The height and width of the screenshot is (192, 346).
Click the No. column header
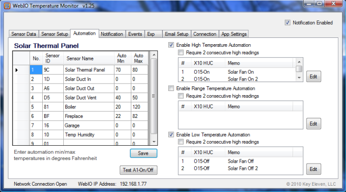pos(36,58)
